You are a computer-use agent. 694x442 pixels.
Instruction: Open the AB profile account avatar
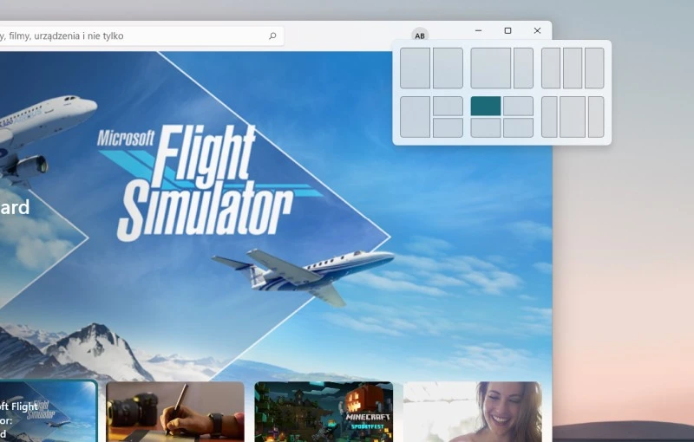coord(420,36)
